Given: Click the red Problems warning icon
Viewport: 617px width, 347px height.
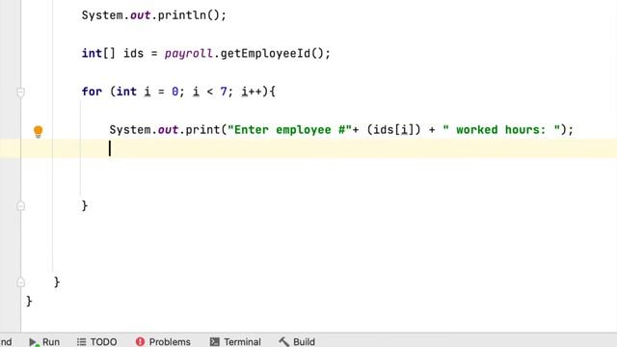Looking at the screenshot, I should point(140,341).
